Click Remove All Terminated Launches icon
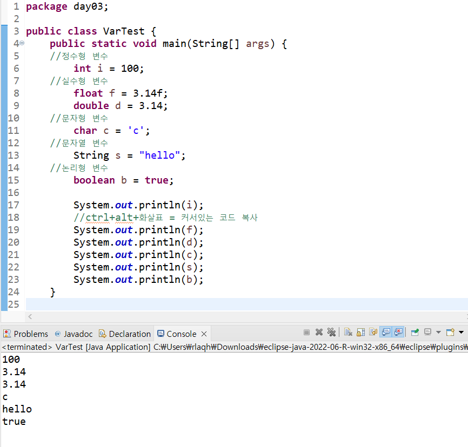 coord(331,332)
